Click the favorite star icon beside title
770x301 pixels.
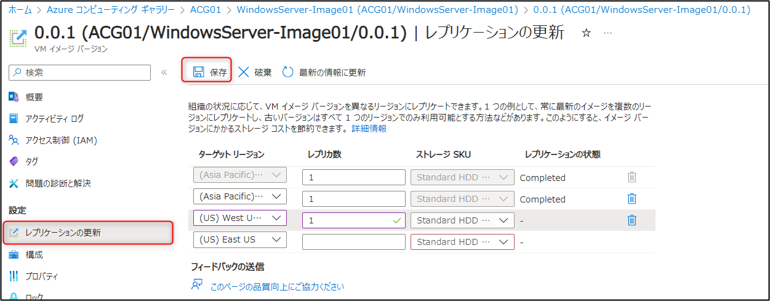tap(586, 33)
